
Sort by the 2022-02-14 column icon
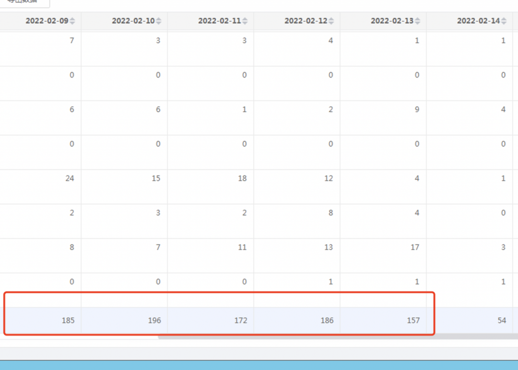tap(504, 21)
